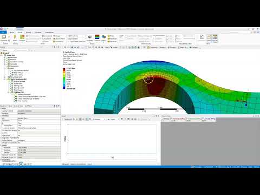
Task: Click the Solve lightning icon
Action: pos(15,37)
